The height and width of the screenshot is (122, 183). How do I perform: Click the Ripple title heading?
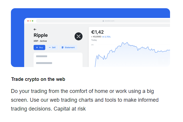[41, 35]
